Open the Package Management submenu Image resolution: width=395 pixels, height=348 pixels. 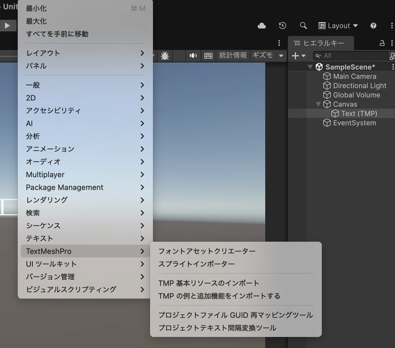tap(86, 187)
